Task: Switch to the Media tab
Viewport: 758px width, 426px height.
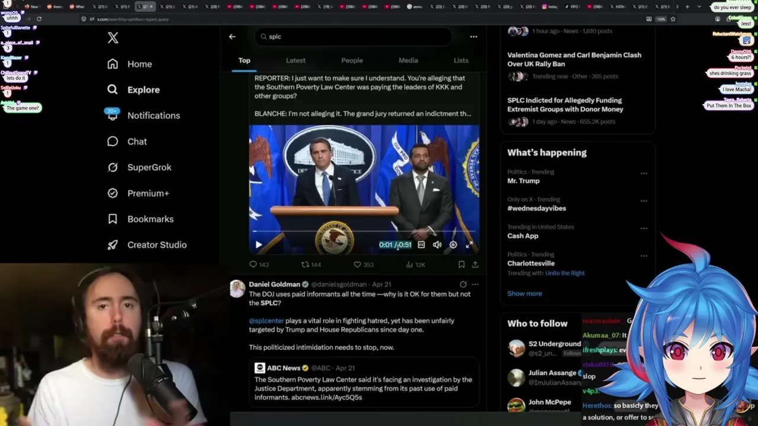Action: click(x=408, y=60)
